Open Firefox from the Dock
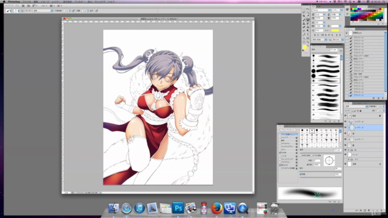The width and height of the screenshot is (388, 218). click(x=216, y=208)
